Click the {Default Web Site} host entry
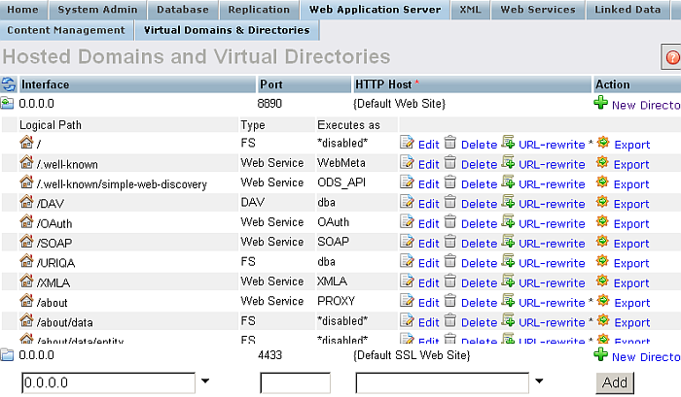Image resolution: width=681 pixels, height=397 pixels. click(x=399, y=104)
